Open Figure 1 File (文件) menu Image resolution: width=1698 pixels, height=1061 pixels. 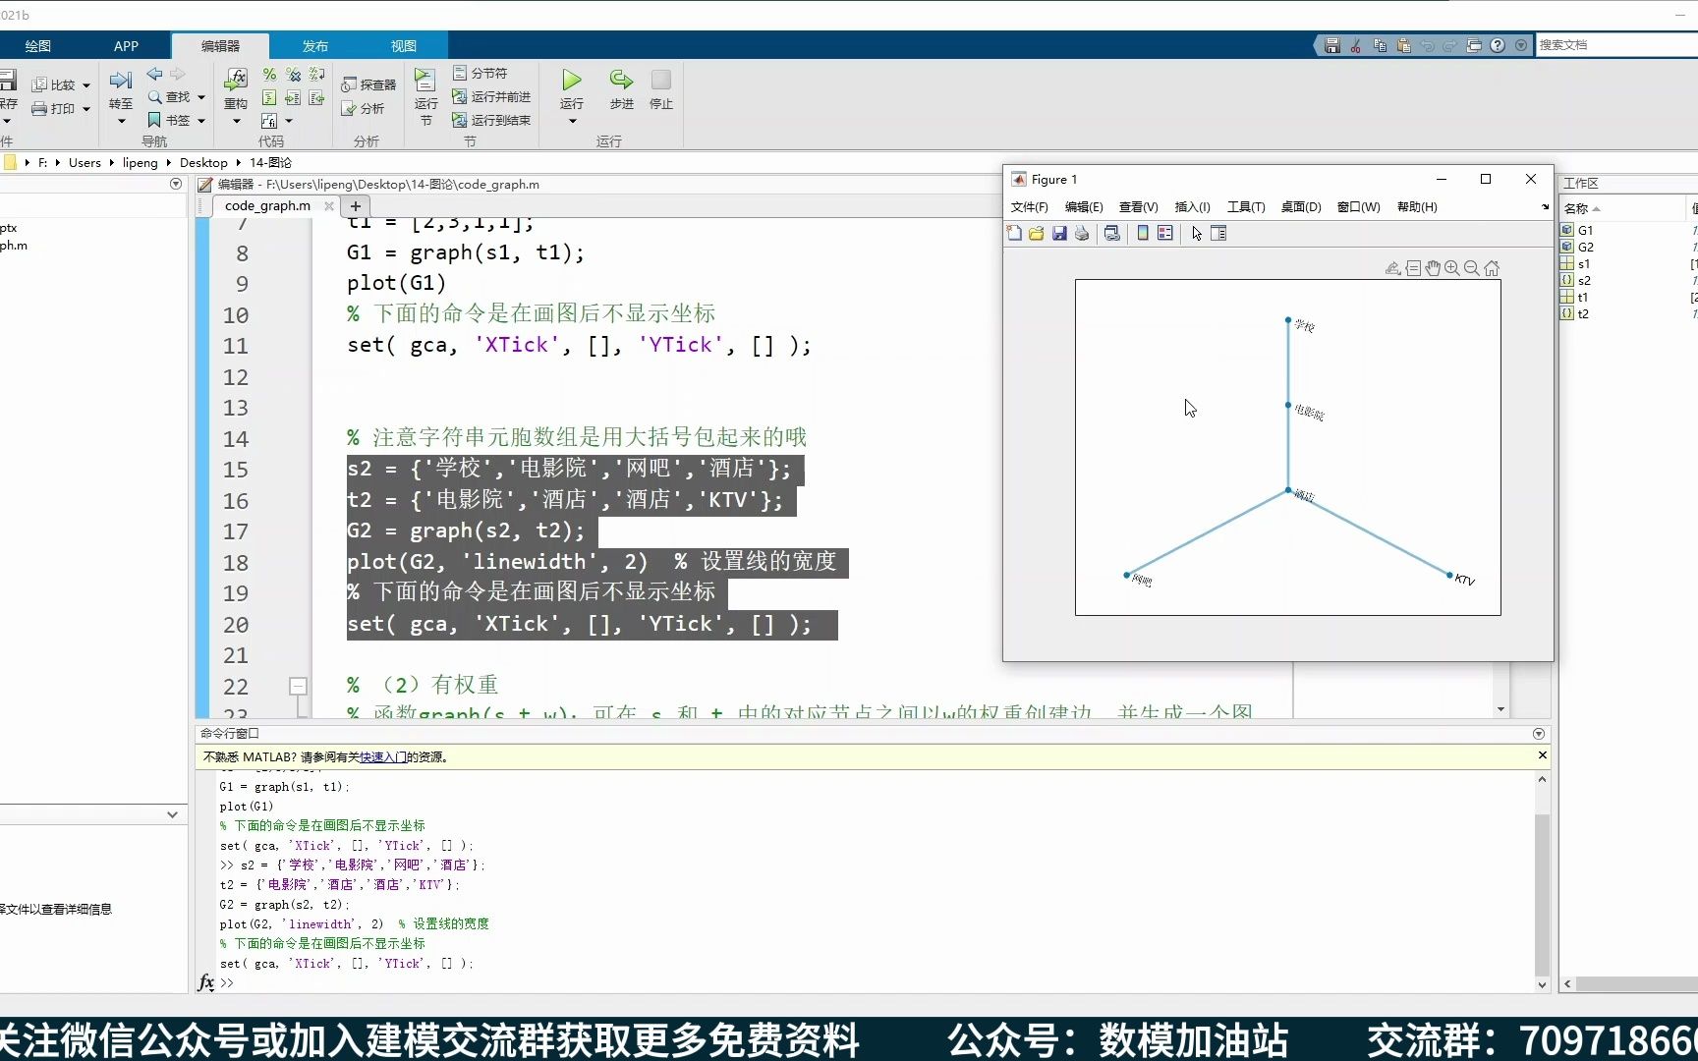pyautogui.click(x=1029, y=207)
